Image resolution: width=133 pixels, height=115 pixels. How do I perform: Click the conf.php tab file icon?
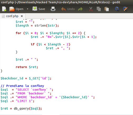(x=3, y=16)
